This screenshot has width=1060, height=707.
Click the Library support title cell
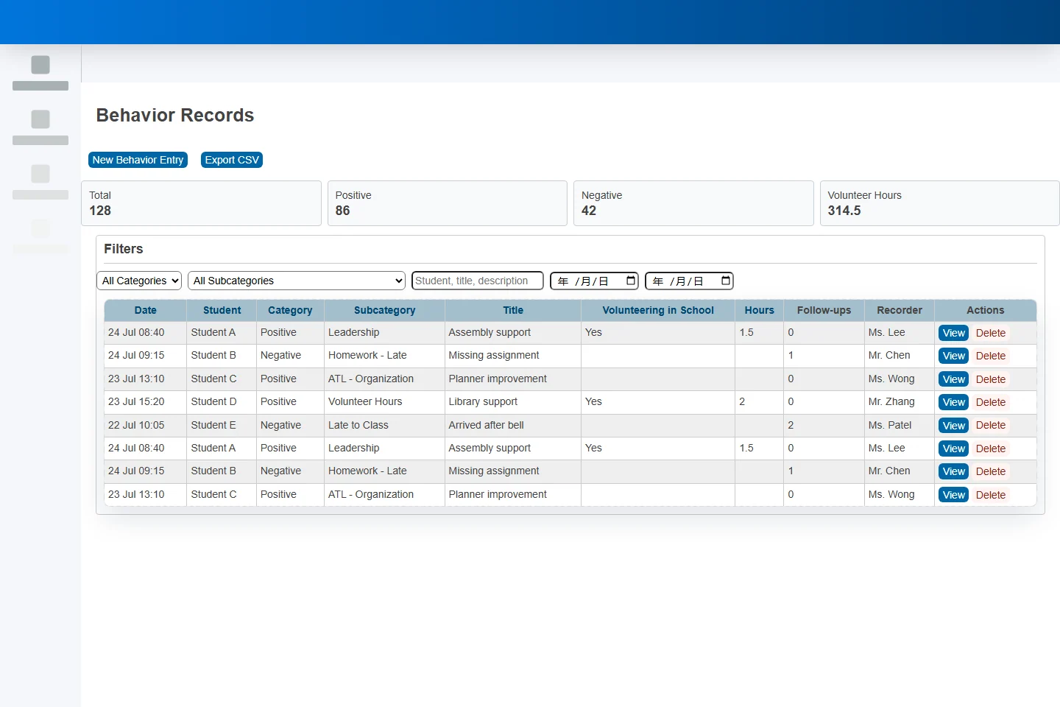point(513,402)
